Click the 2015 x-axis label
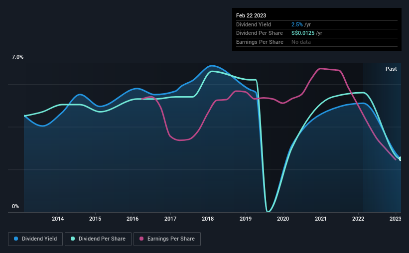 (x=95, y=219)
